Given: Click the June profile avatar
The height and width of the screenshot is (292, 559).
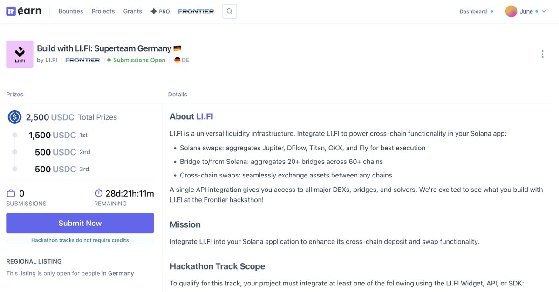Looking at the screenshot, I should pos(511,10).
